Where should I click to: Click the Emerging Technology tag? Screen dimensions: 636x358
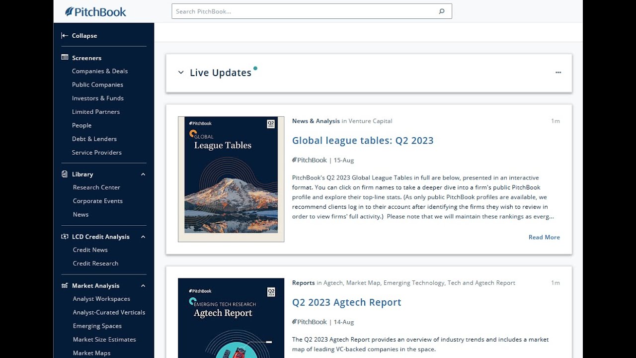(414, 283)
